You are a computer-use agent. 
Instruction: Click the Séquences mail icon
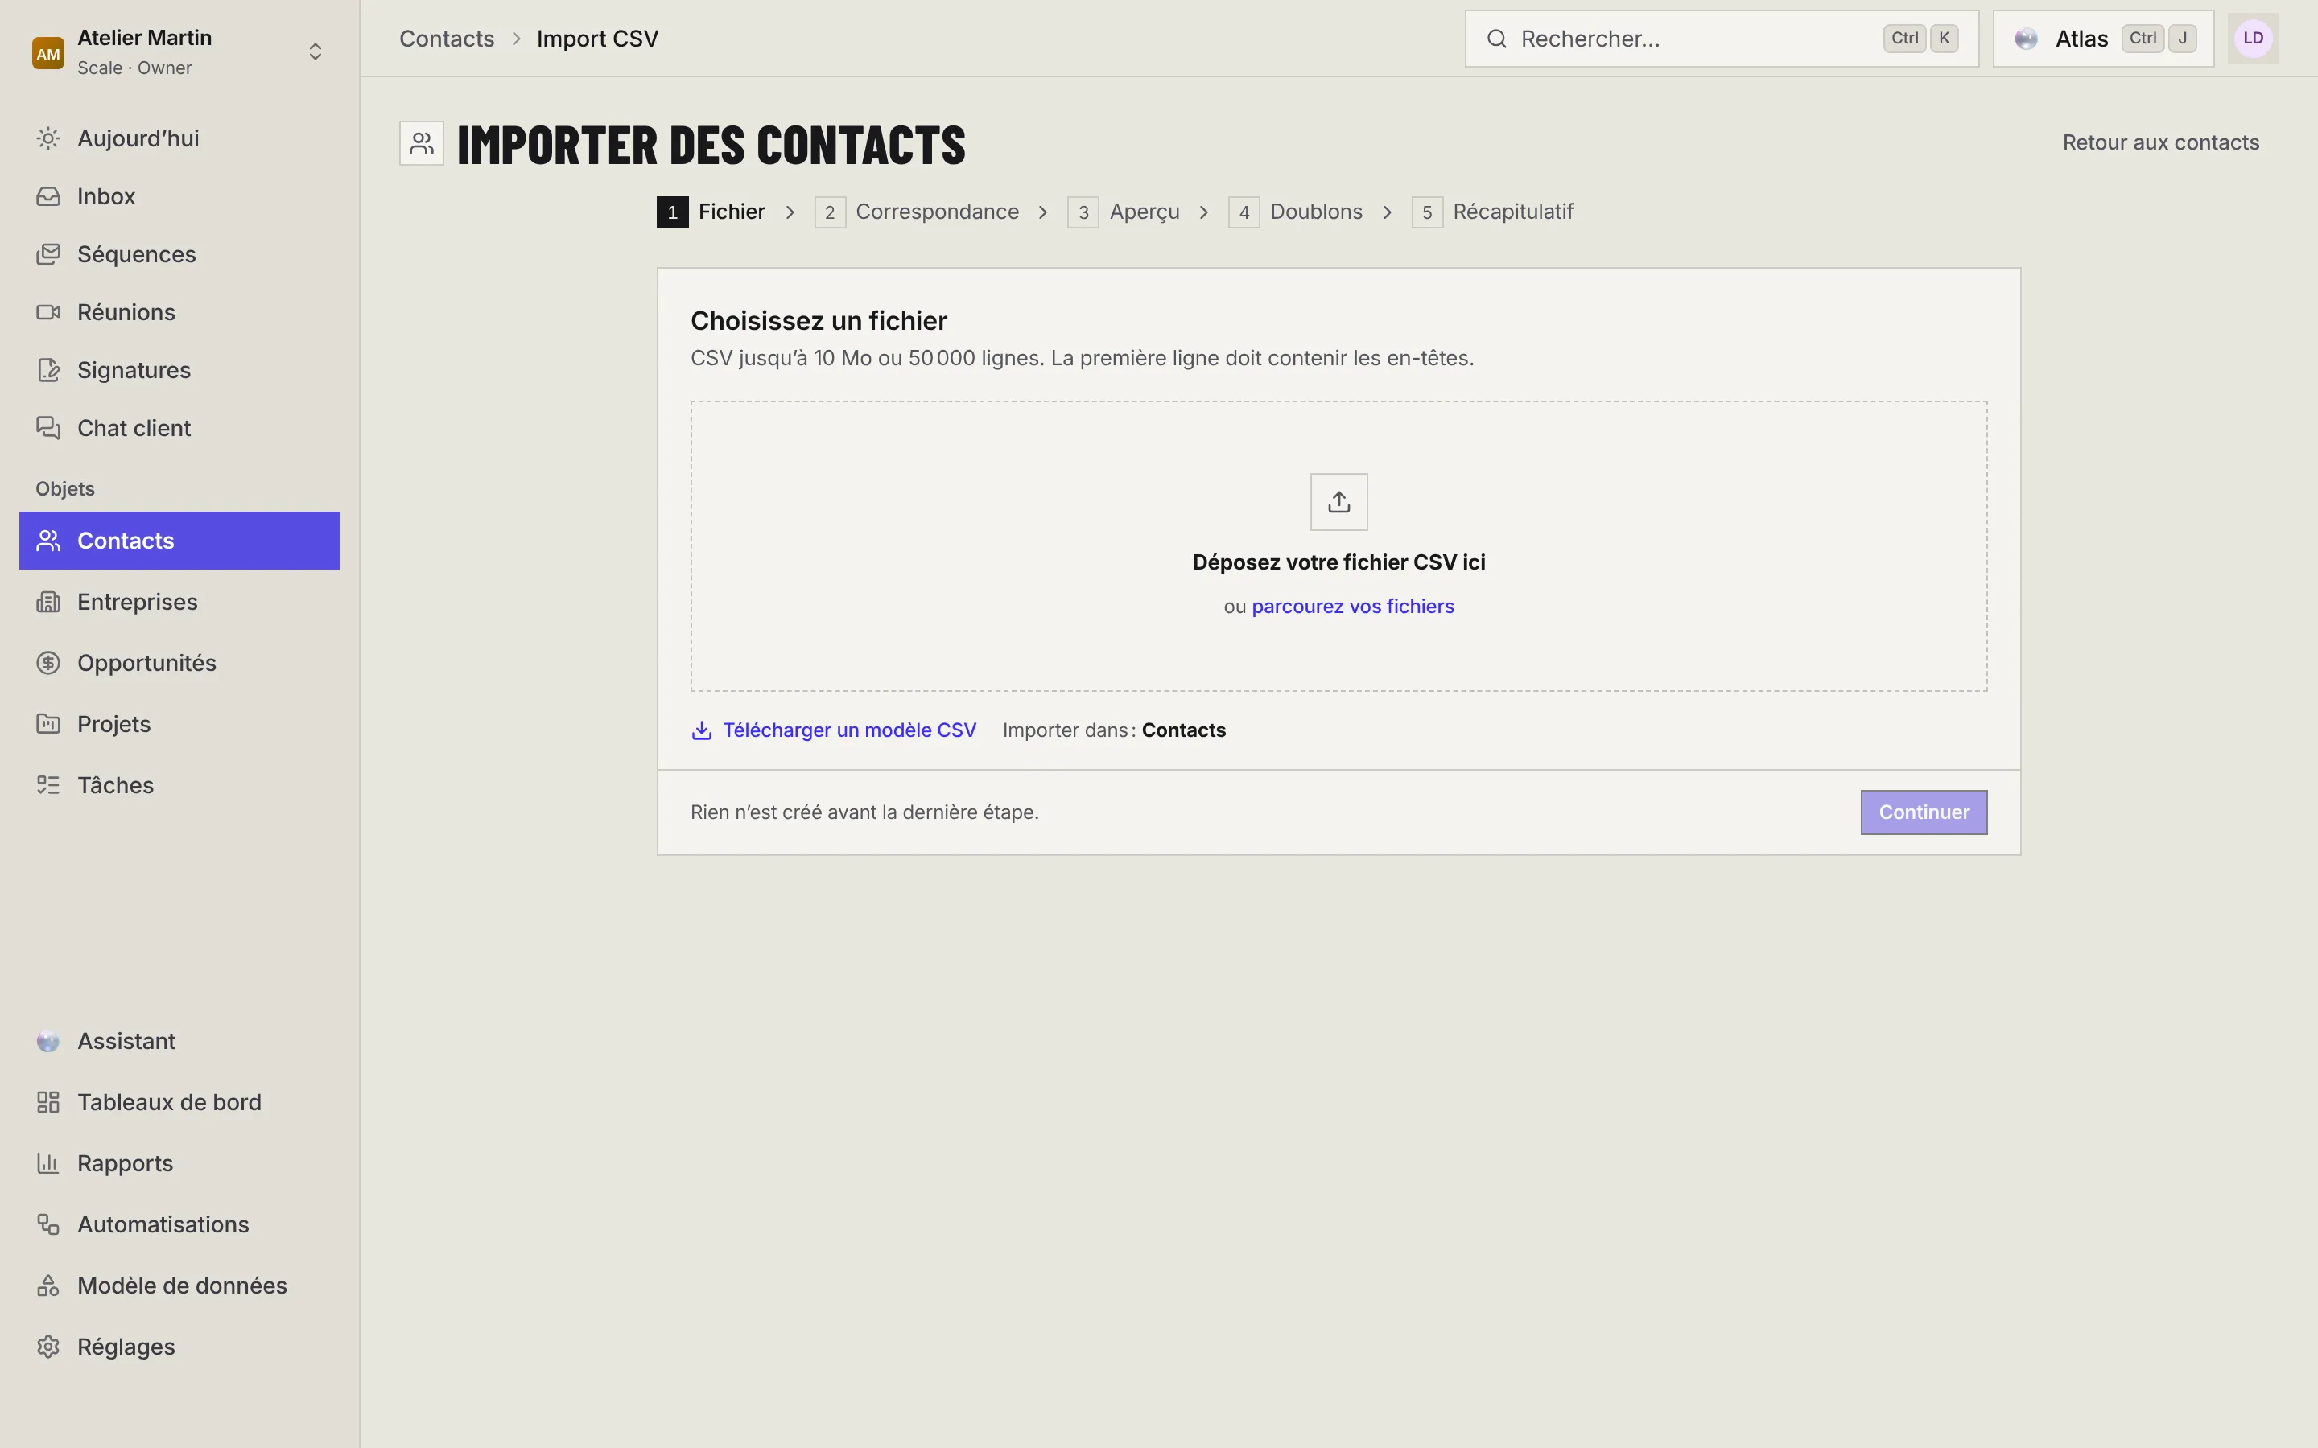tap(48, 255)
